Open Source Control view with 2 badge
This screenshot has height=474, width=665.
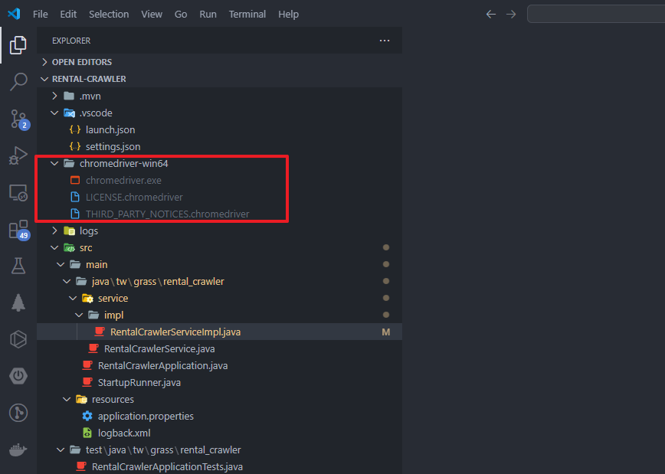tap(18, 119)
